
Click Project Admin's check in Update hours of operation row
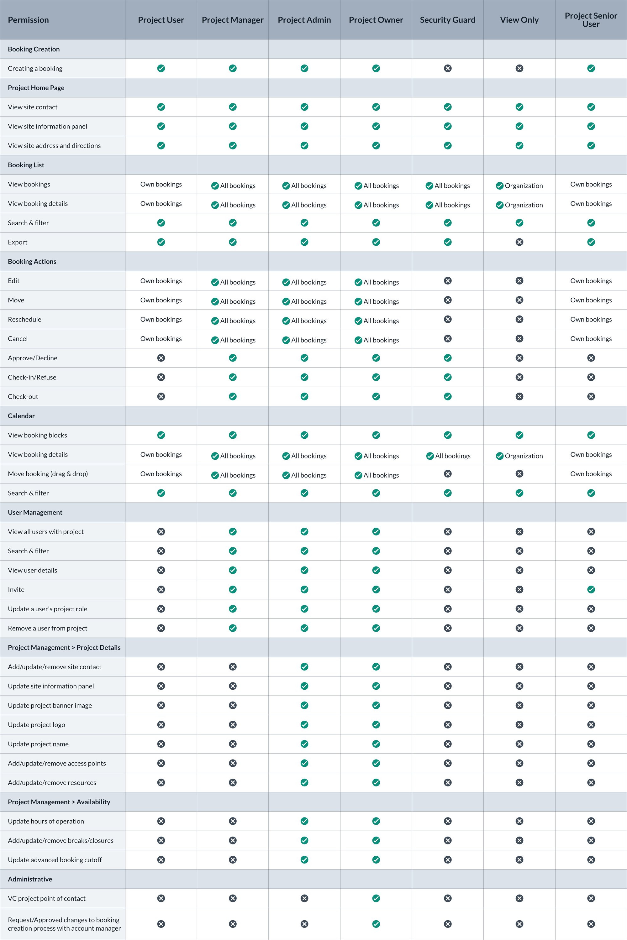tap(304, 821)
